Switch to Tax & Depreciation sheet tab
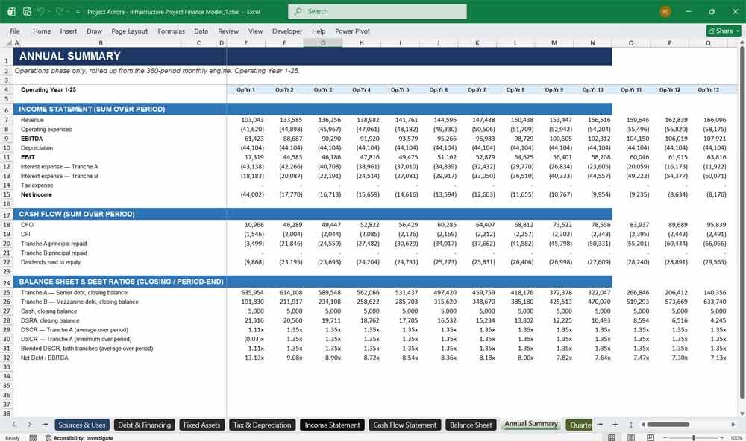This screenshot has height=441, width=746. 262,425
